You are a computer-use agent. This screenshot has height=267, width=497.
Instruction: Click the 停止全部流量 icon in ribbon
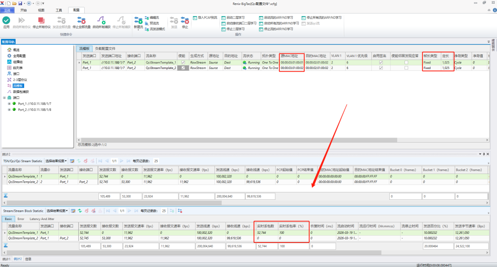pyautogui.click(x=81, y=20)
